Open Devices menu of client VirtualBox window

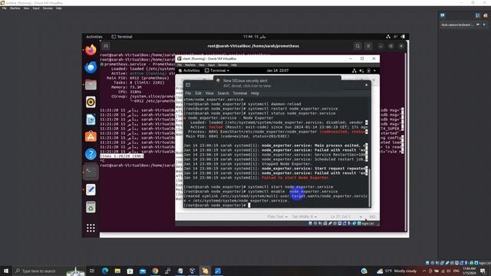click(222, 65)
